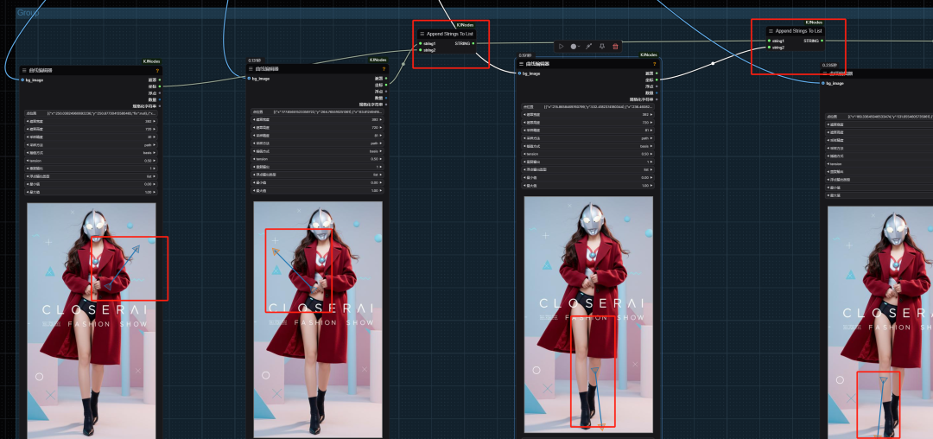Click the KJNodes badge above the selected node
Viewport: 933px width, 439px height.
pos(649,54)
